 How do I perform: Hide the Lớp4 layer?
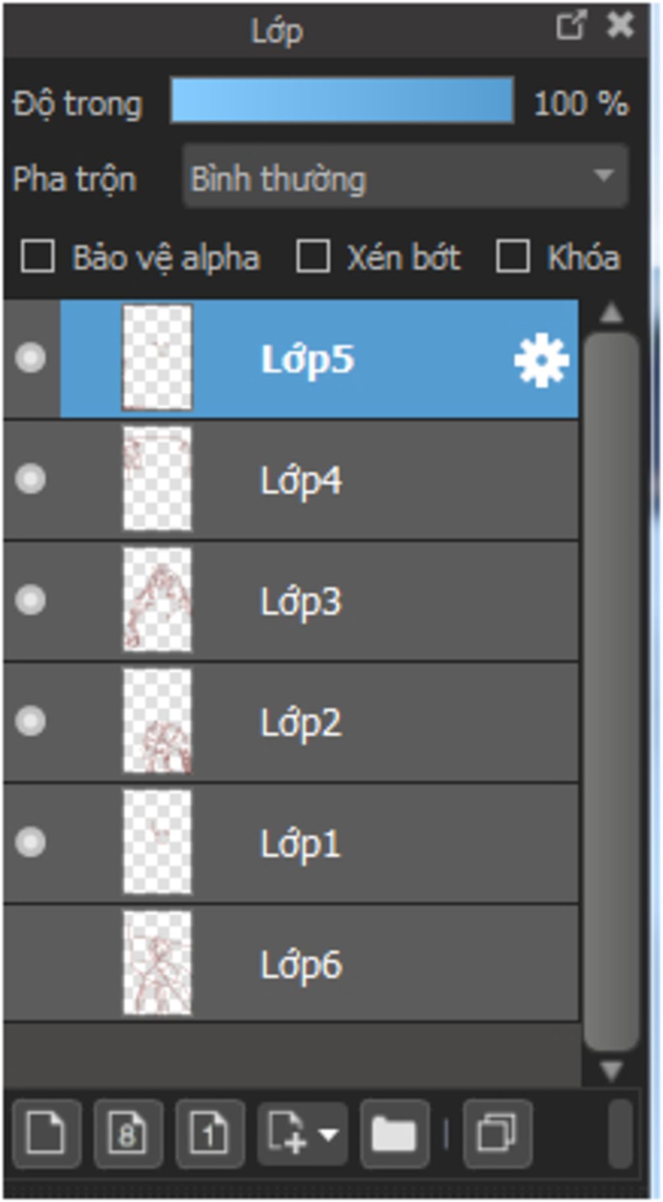(30, 479)
